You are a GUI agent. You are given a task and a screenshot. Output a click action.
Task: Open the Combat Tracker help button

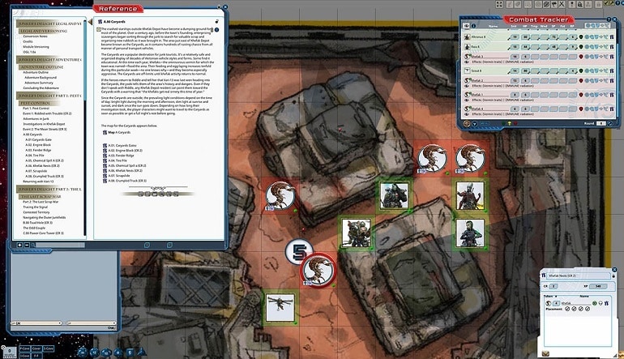pos(609,19)
